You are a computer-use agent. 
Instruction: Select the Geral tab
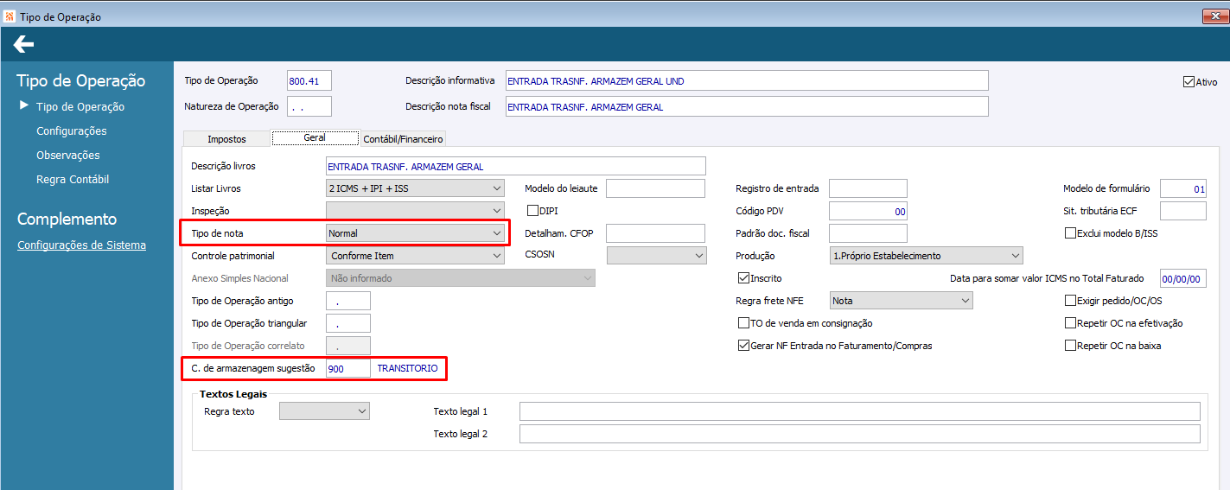coord(315,137)
